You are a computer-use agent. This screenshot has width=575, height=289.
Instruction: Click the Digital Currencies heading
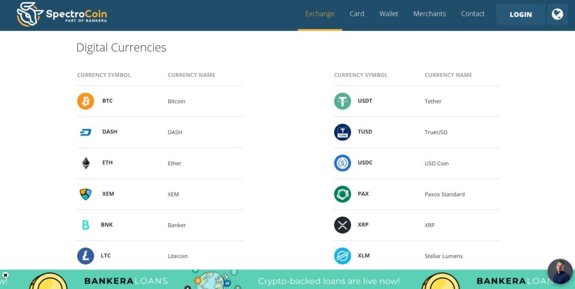[x=121, y=47]
